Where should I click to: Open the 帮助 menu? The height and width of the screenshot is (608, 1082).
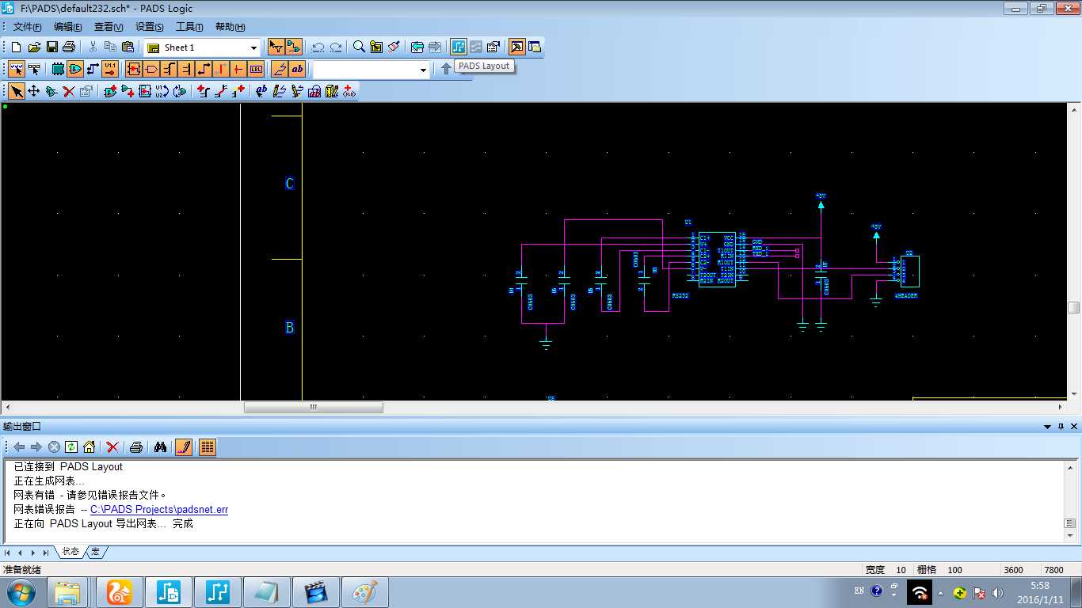pos(230,27)
